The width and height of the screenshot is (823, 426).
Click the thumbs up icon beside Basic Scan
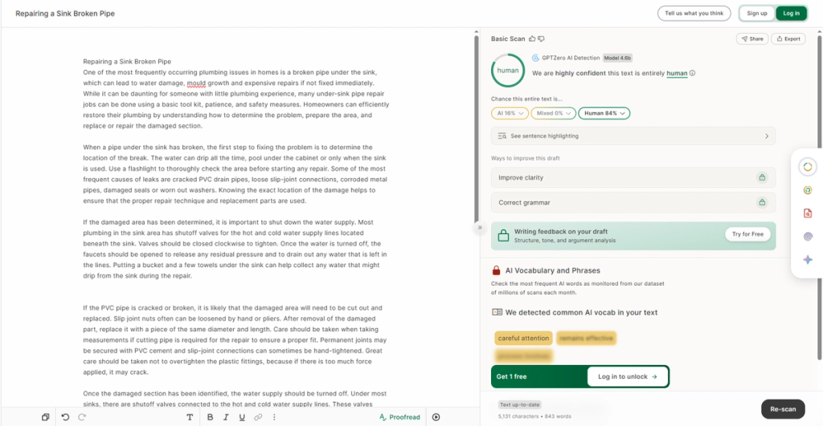click(x=532, y=39)
